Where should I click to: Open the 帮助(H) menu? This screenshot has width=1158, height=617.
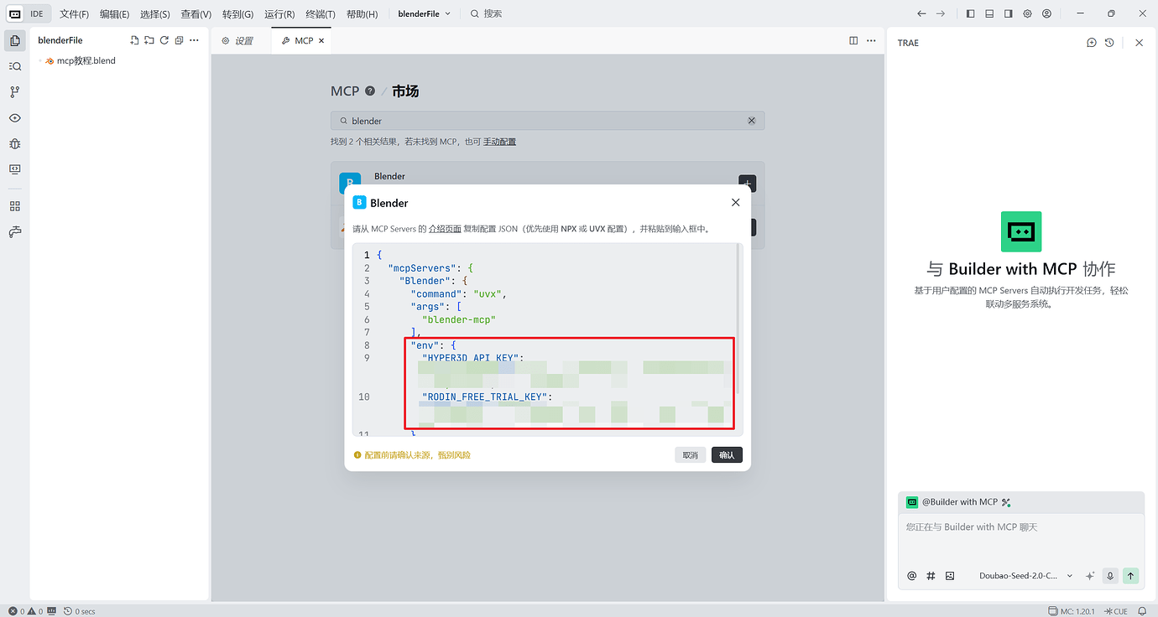point(362,14)
